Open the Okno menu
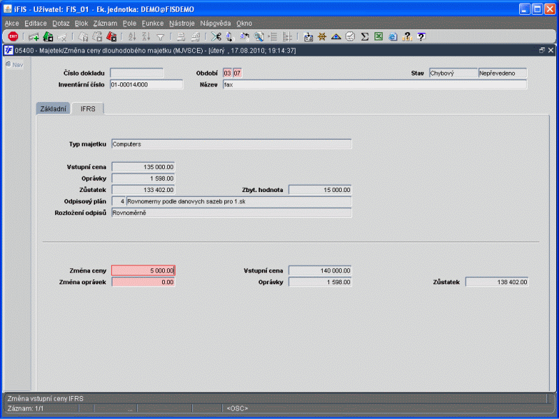Image resolution: width=559 pixels, height=419 pixels. [244, 24]
